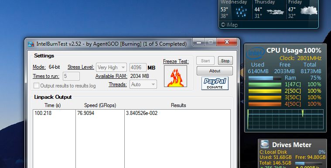The height and width of the screenshot is (168, 331).
Task: Enable Output results to results.log checkbox
Action: [x=36, y=86]
